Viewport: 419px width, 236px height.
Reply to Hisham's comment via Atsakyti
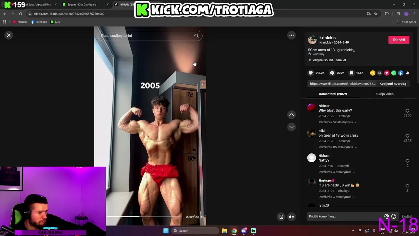coord(343,166)
